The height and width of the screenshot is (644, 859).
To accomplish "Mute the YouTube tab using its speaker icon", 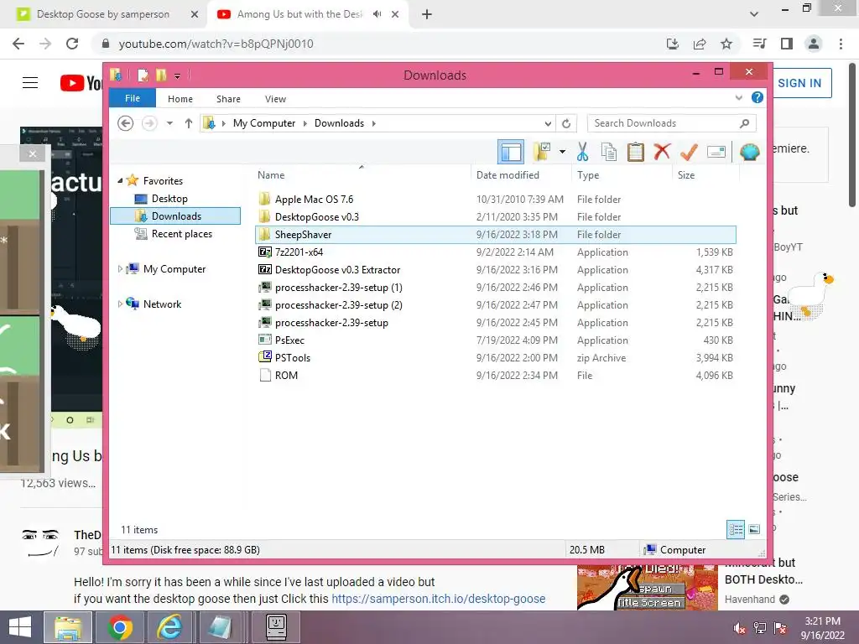I will pyautogui.click(x=377, y=14).
